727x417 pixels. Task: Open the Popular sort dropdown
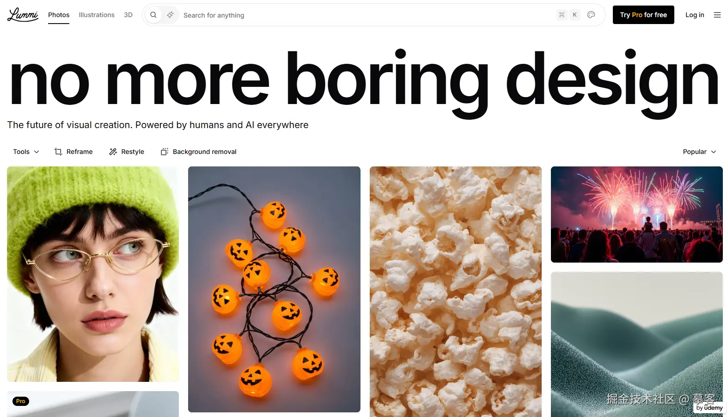[699, 152]
